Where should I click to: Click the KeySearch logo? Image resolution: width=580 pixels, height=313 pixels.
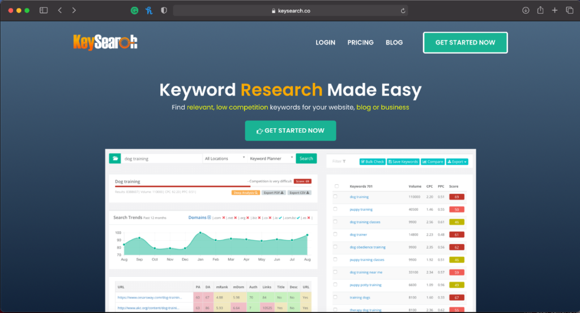[105, 42]
